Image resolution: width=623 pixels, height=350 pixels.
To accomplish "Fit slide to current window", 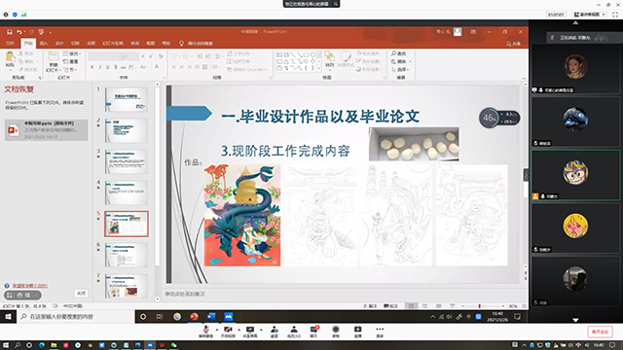I will coord(524,306).
